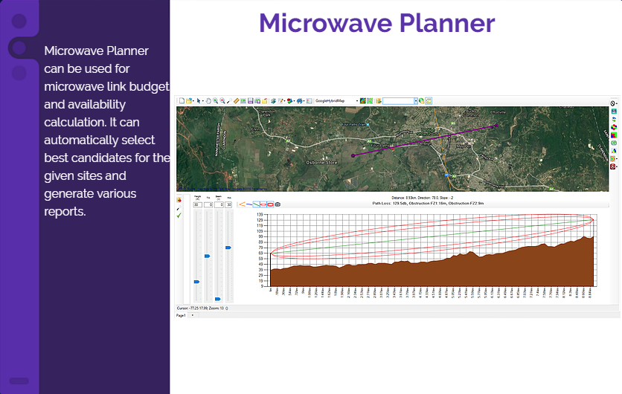
Task: Click the layers stack icon
Action: click(x=273, y=101)
